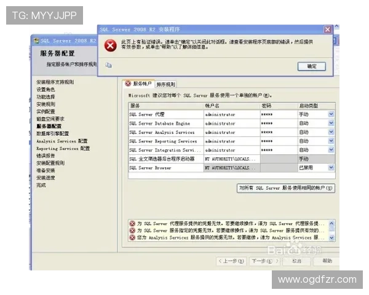The height and width of the screenshot is (295, 369).
Task: Select 磁盘空间要求 in the left step list
Action: point(50,119)
